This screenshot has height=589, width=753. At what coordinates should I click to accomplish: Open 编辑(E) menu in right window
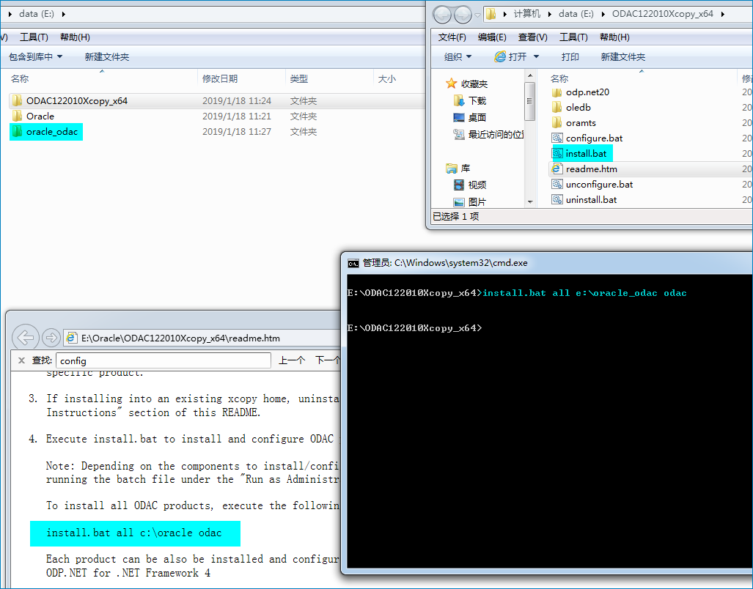[492, 37]
